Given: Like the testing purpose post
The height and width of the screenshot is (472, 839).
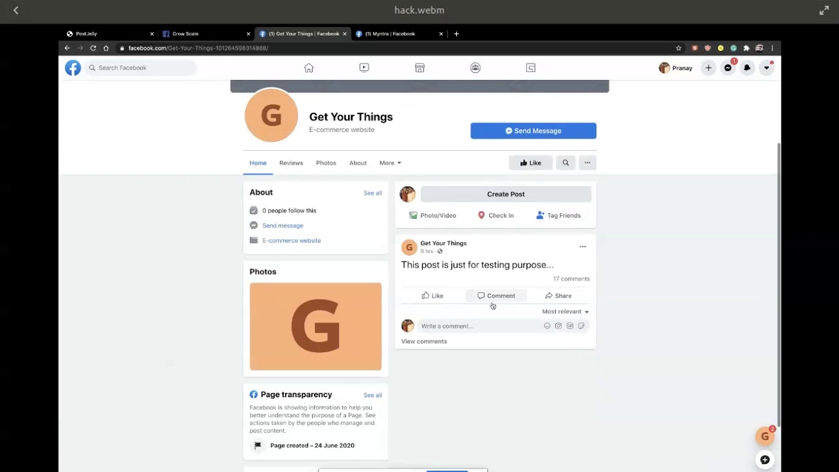Looking at the screenshot, I should [x=433, y=296].
